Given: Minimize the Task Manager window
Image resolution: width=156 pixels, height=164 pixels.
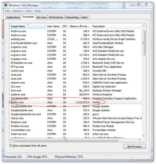Looking at the screenshot, I should click(133, 4).
